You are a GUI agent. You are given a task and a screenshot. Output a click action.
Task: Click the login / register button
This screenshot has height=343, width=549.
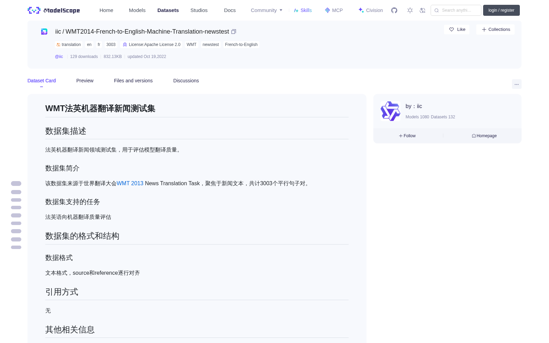(x=501, y=10)
